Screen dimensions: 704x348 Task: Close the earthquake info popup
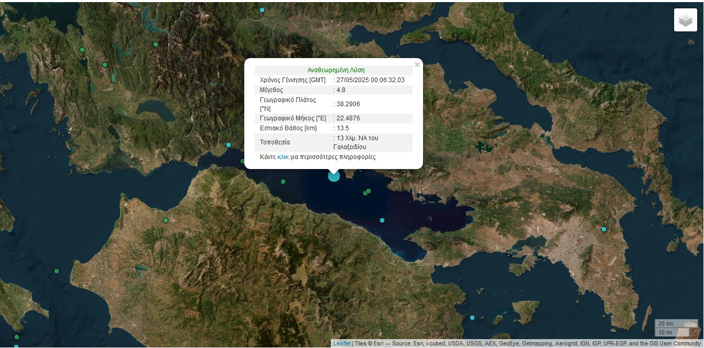click(x=417, y=65)
